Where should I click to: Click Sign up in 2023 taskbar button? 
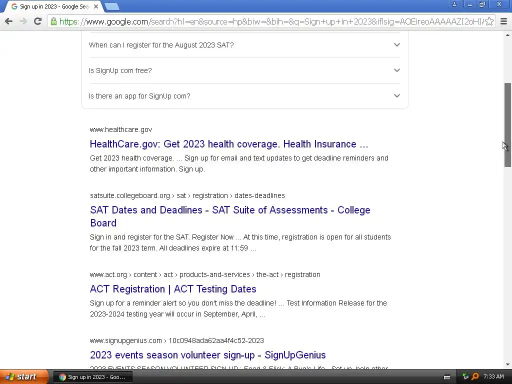point(93,377)
